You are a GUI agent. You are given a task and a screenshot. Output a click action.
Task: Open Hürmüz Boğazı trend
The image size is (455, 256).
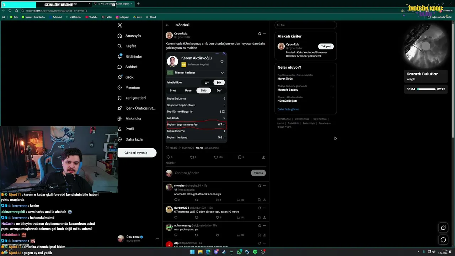click(x=287, y=101)
